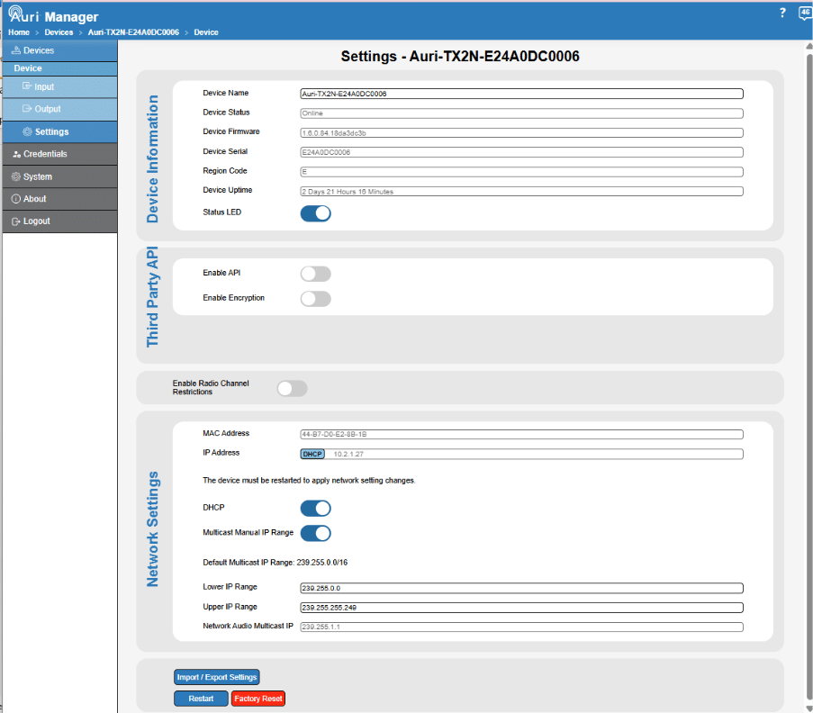The image size is (813, 713).
Task: Log out via sidebar Logout
Action: 59,221
